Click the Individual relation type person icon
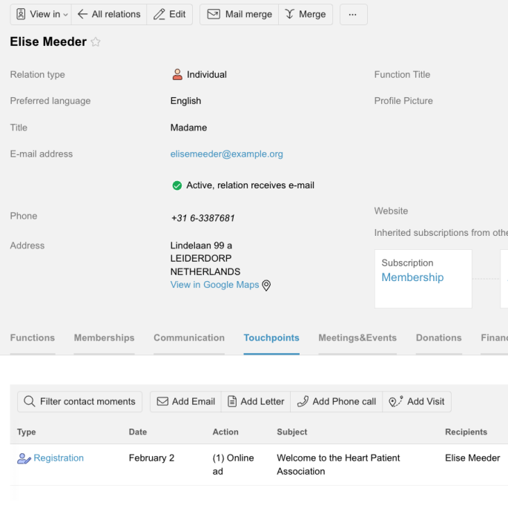The height and width of the screenshot is (508, 508). 177,74
